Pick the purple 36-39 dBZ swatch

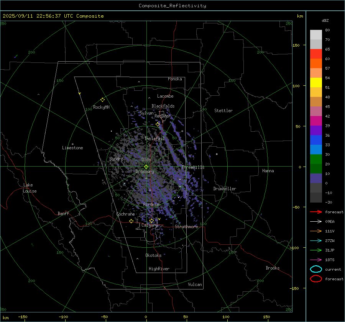[316, 131]
